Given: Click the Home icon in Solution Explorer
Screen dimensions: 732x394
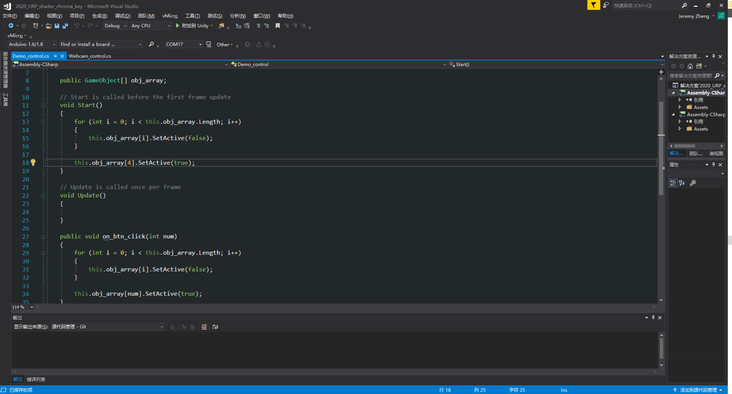Looking at the screenshot, I should coord(691,66).
